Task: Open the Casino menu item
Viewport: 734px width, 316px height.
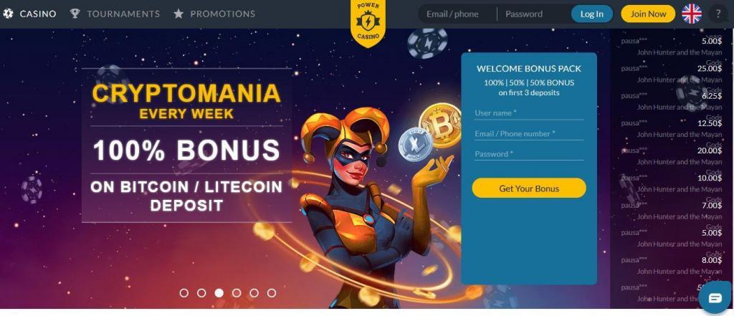Action: click(x=38, y=14)
